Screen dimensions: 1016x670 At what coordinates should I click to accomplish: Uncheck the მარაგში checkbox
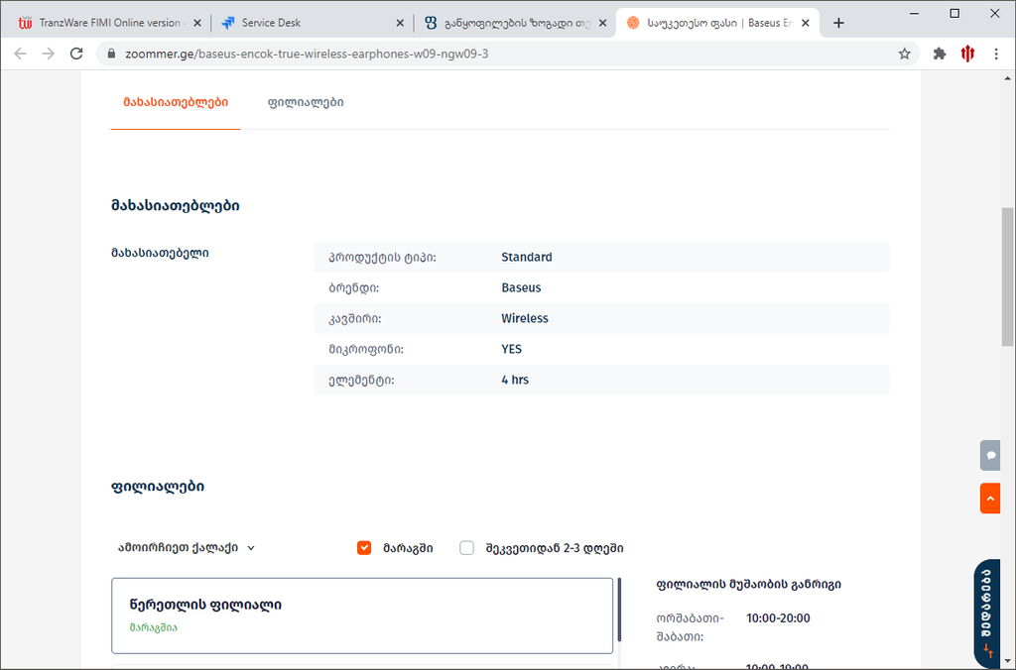point(364,548)
